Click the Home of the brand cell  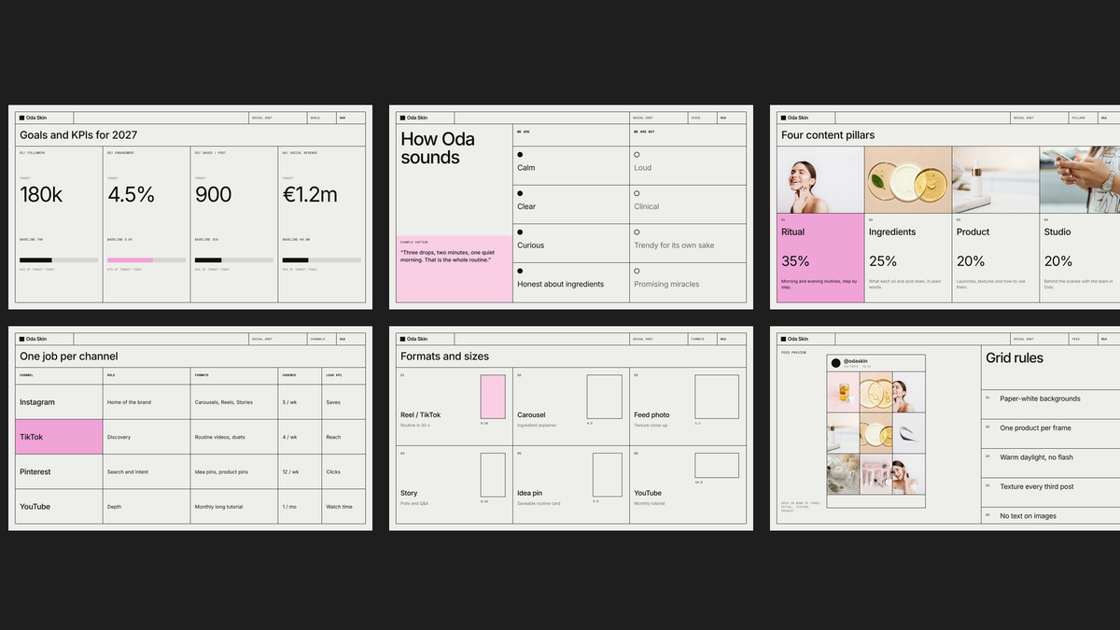pos(129,402)
